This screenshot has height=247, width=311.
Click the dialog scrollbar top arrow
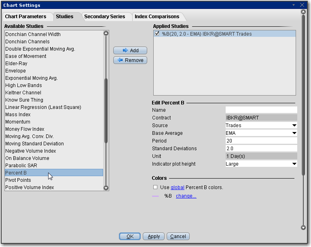(x=303, y=12)
